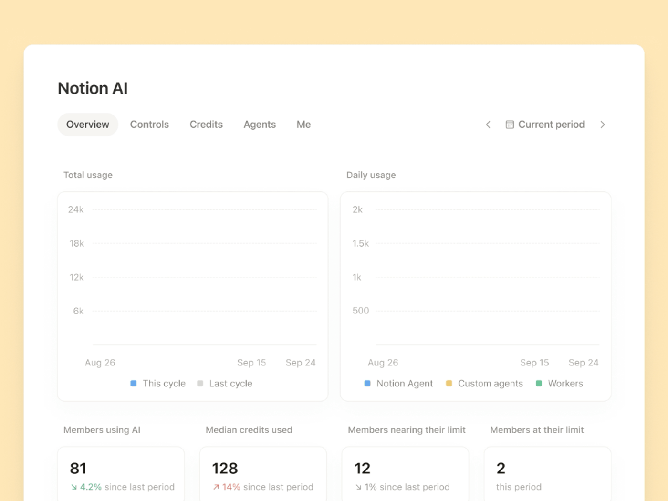Click the Total usage heading
668x501 pixels.
[x=88, y=175]
